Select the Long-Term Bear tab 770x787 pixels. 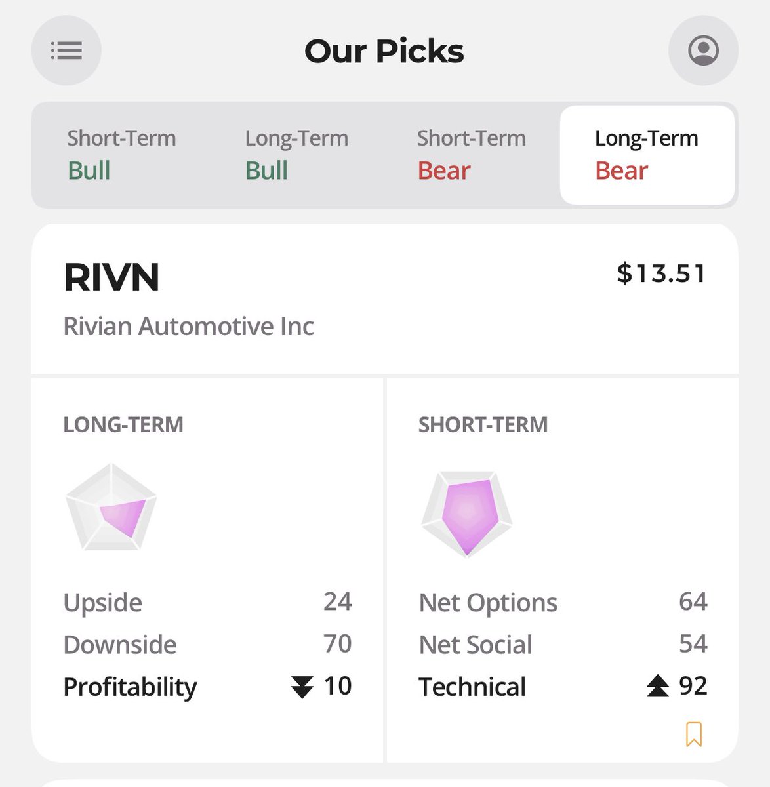647,155
